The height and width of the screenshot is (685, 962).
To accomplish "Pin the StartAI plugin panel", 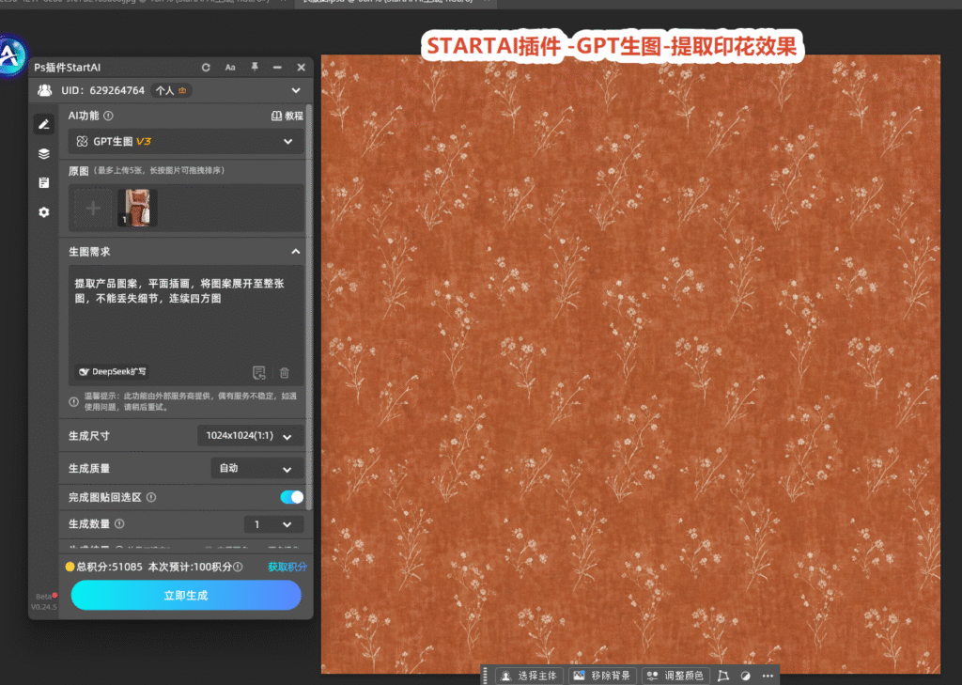I will [x=254, y=67].
